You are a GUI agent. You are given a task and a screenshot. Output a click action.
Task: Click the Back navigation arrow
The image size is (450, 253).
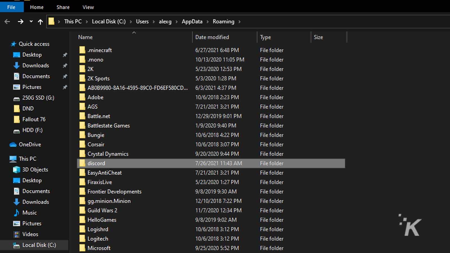(7, 22)
